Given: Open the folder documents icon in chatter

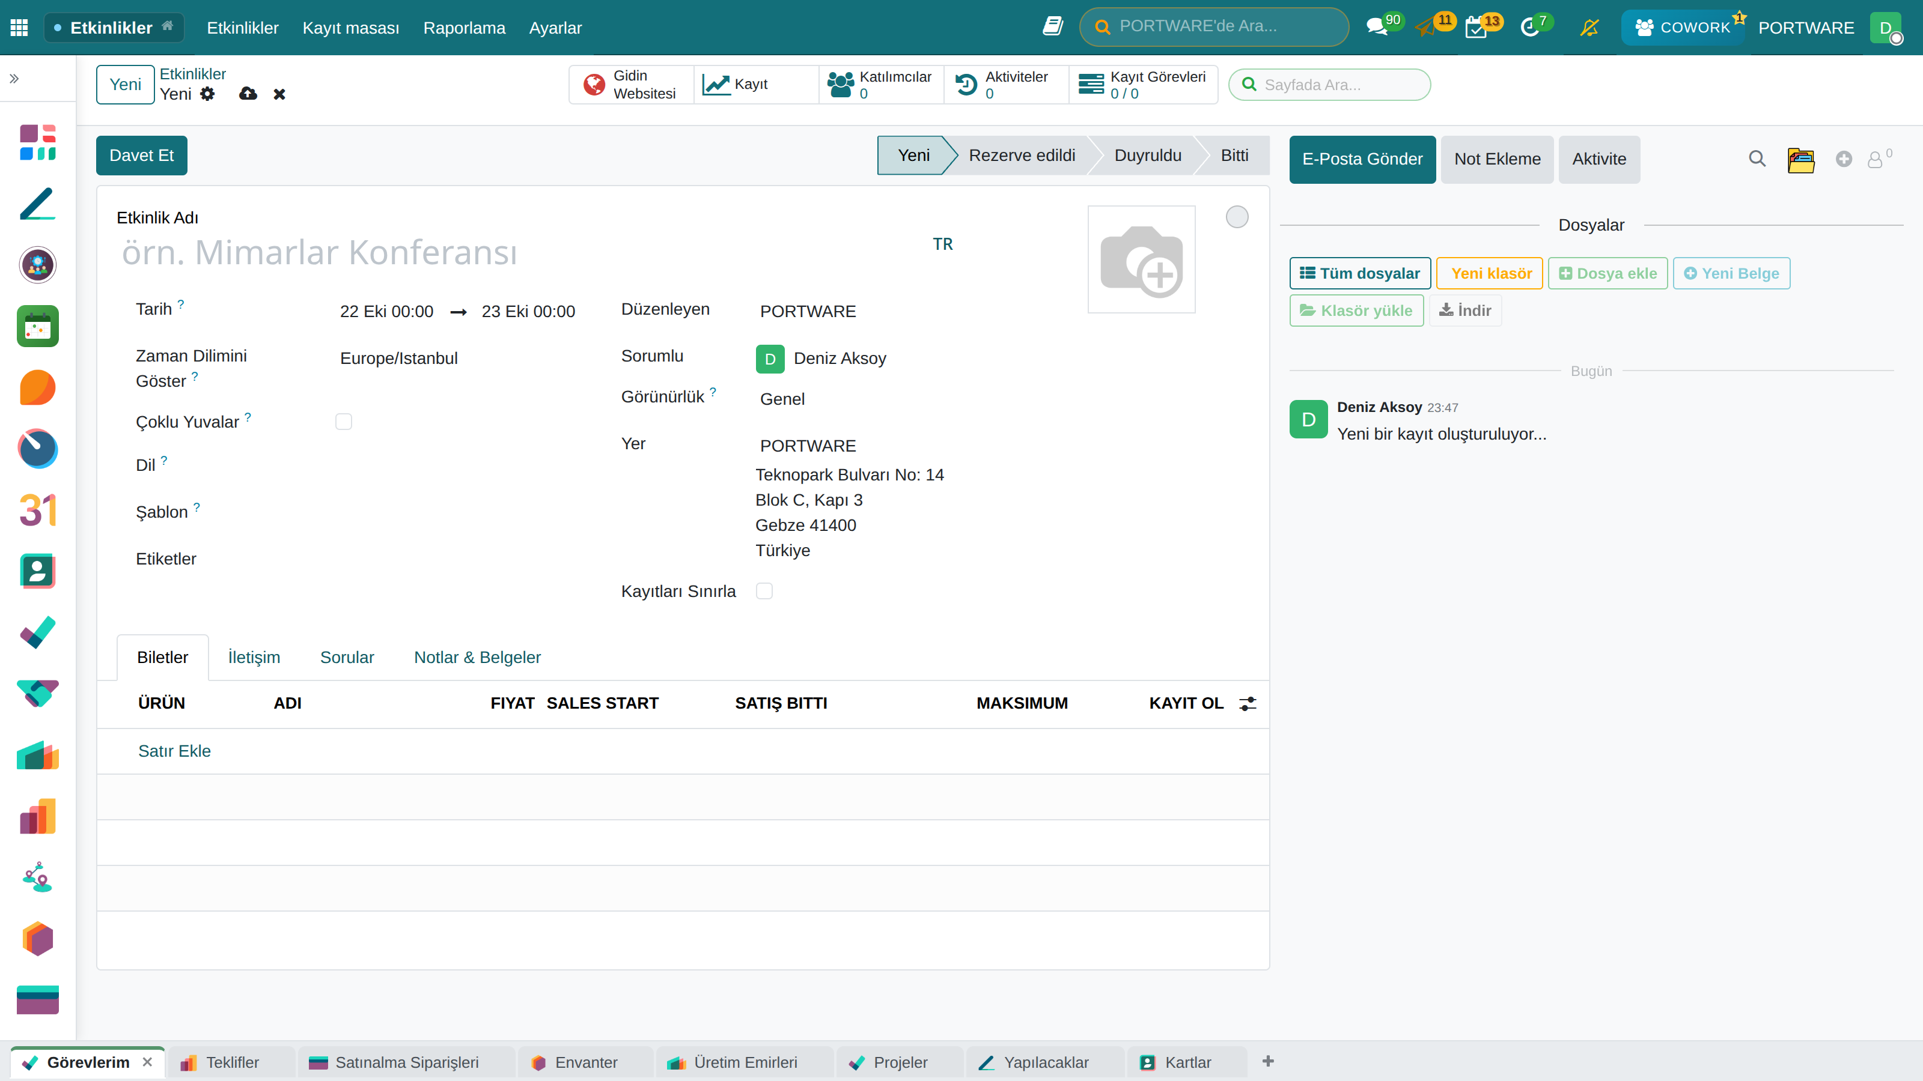Looking at the screenshot, I should [x=1800, y=159].
